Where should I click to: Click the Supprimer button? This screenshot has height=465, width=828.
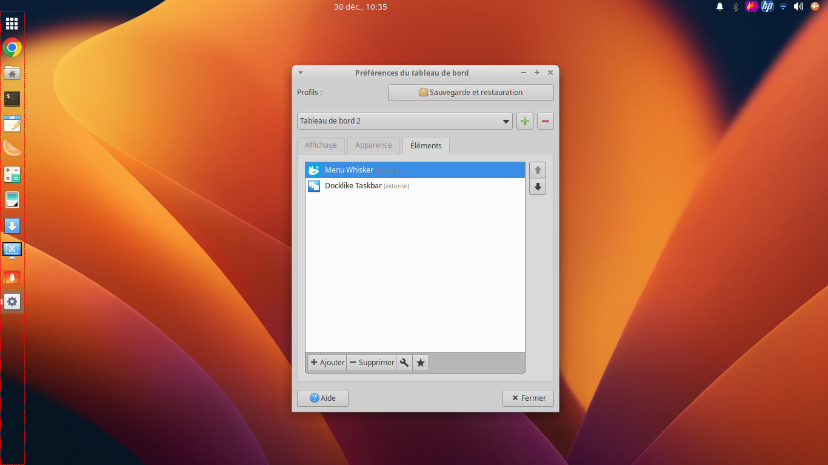pyautogui.click(x=372, y=363)
